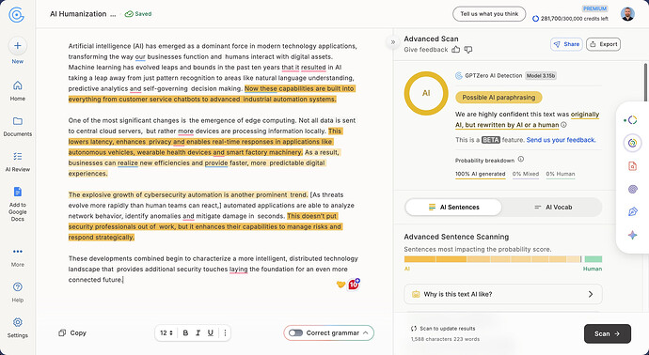Click Export button
Screen dimensions: 649x355
[x=603, y=44]
